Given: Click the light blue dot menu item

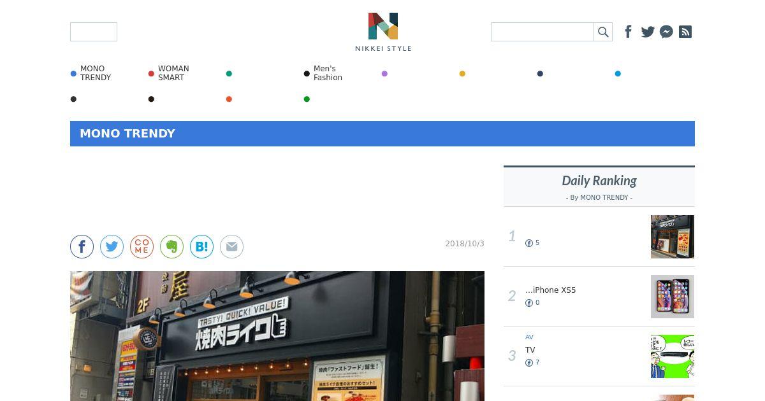Looking at the screenshot, I should pyautogui.click(x=618, y=74).
